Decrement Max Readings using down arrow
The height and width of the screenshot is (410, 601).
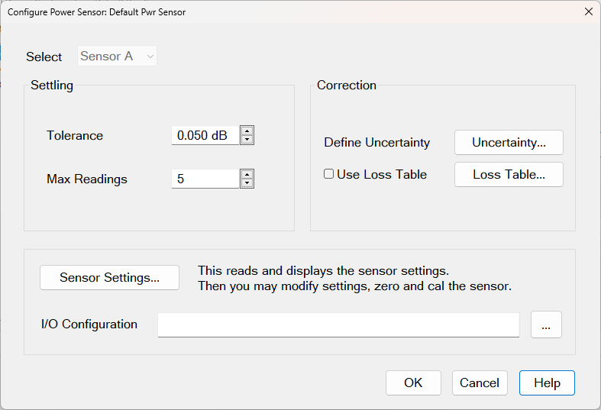(x=247, y=184)
